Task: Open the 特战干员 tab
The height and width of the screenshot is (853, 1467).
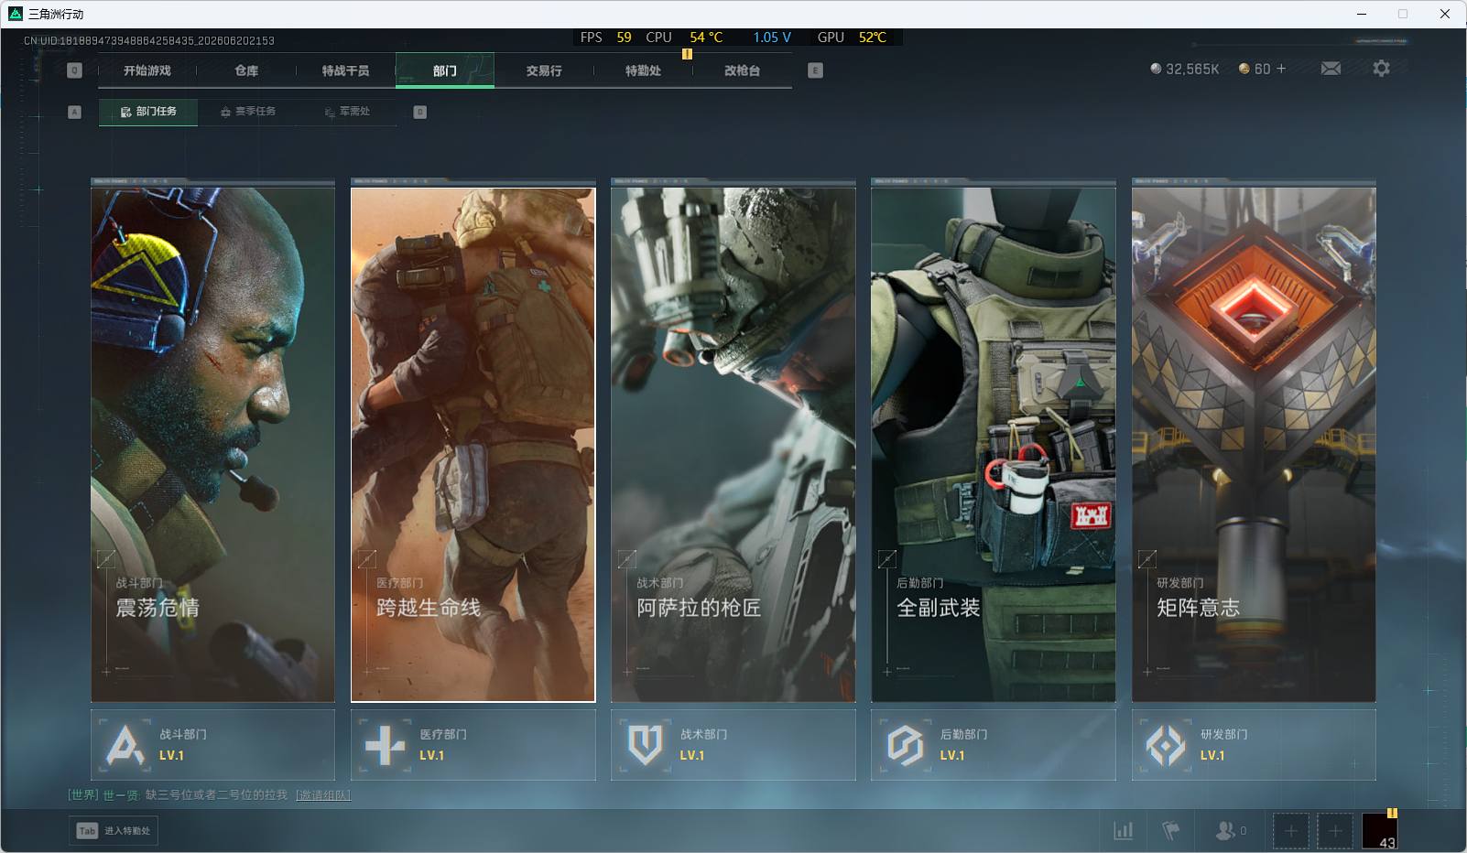Action: coord(345,70)
